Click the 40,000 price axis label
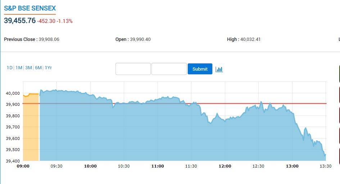This screenshot has height=184, width=340. point(13,93)
